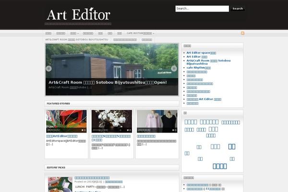Open the CAFE RHYTHM navigation menu item

click(140, 33)
